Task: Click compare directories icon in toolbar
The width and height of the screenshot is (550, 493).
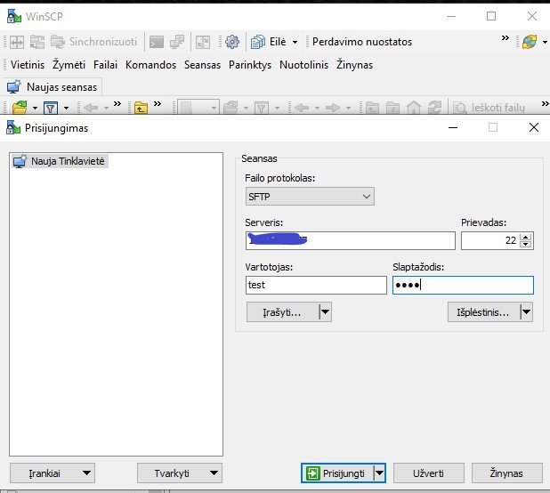Action: click(x=17, y=42)
